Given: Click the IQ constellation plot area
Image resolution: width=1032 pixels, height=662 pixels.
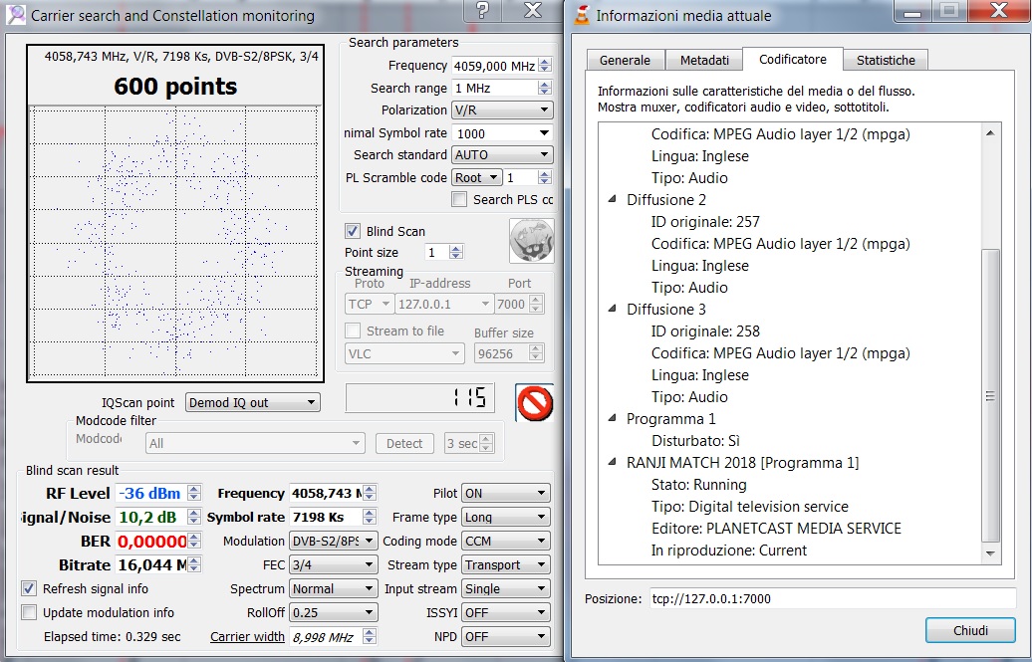Looking at the screenshot, I should click(175, 242).
